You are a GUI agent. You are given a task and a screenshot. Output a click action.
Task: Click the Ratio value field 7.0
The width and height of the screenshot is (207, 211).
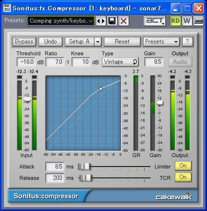(55, 62)
